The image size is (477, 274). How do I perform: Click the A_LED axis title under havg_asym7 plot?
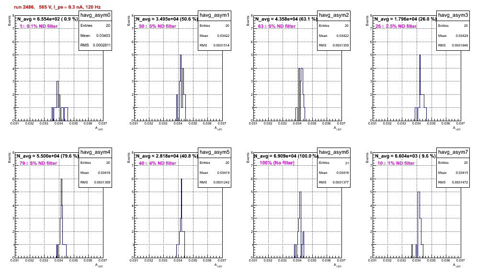point(457,265)
